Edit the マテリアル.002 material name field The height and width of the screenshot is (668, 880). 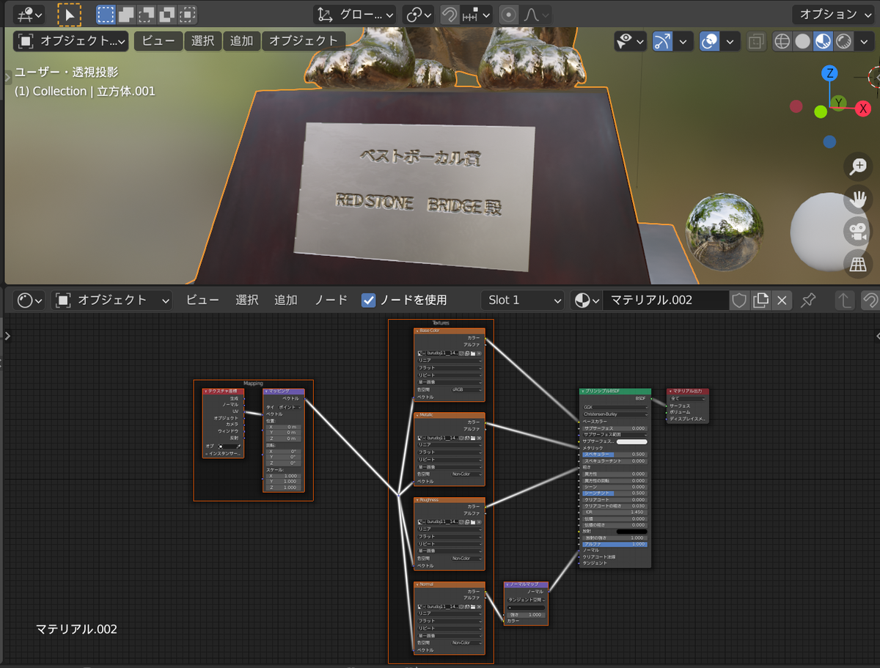[x=666, y=300]
